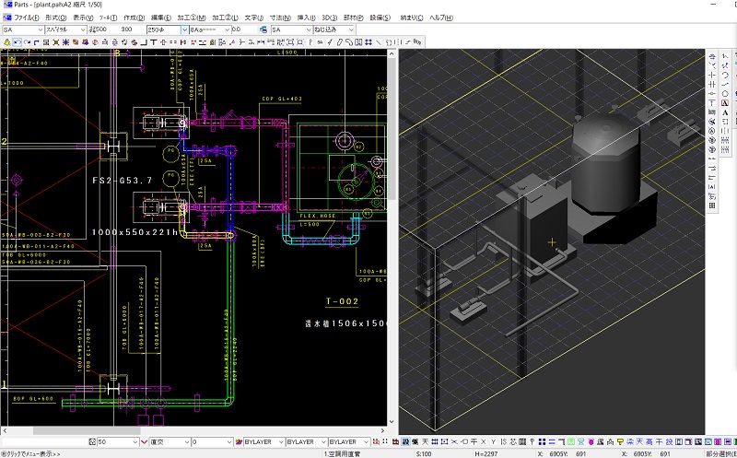
Task: Click the B% icon in the top toolbar
Action: [x=417, y=42]
